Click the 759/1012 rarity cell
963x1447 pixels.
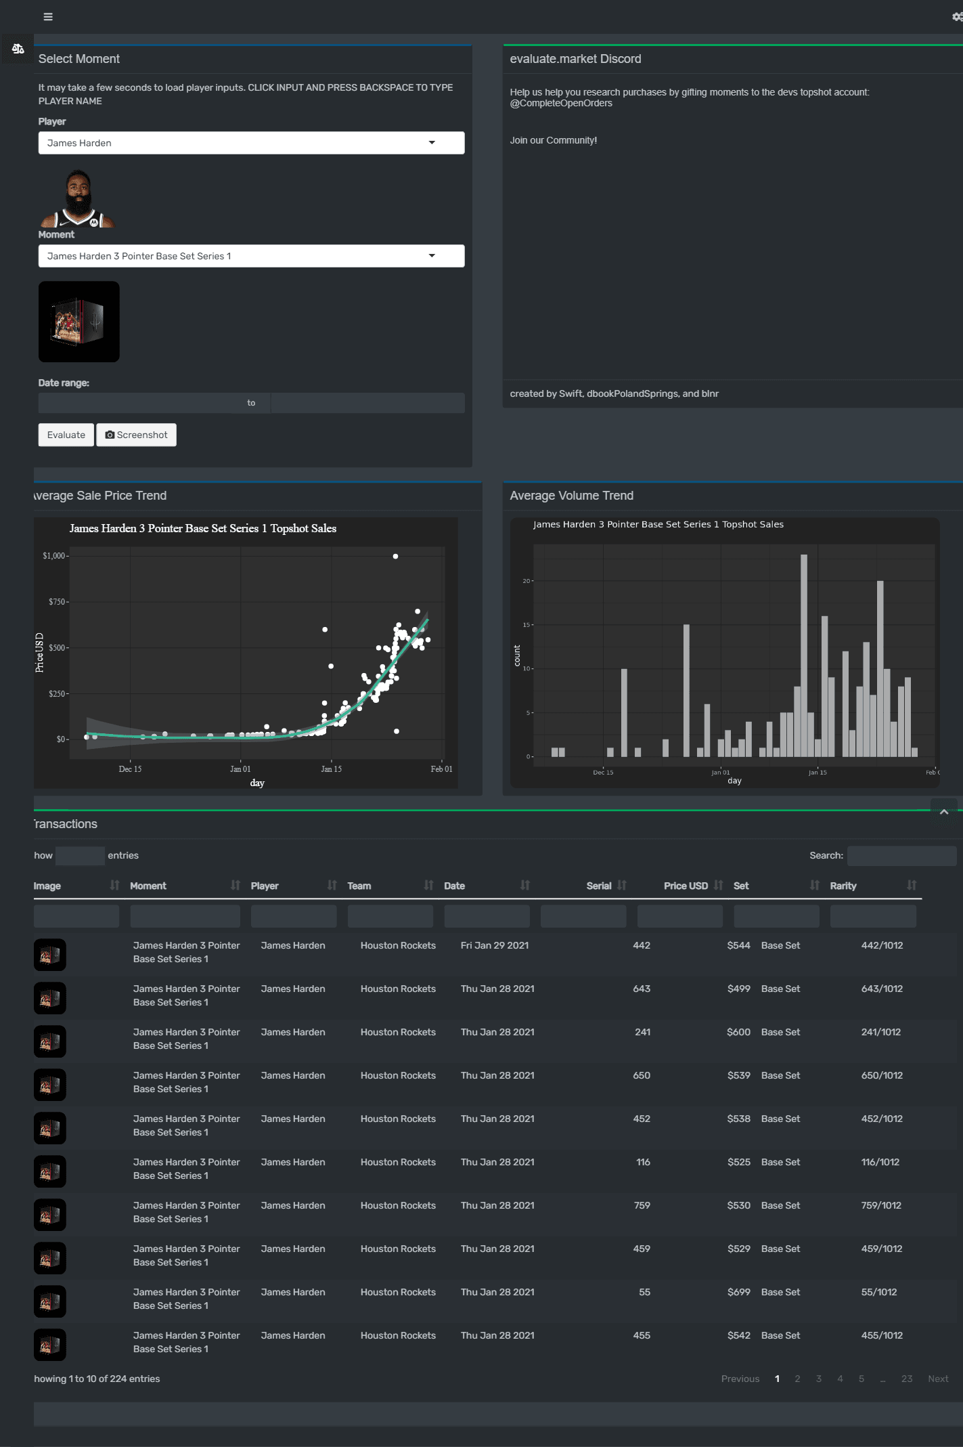(x=881, y=1205)
